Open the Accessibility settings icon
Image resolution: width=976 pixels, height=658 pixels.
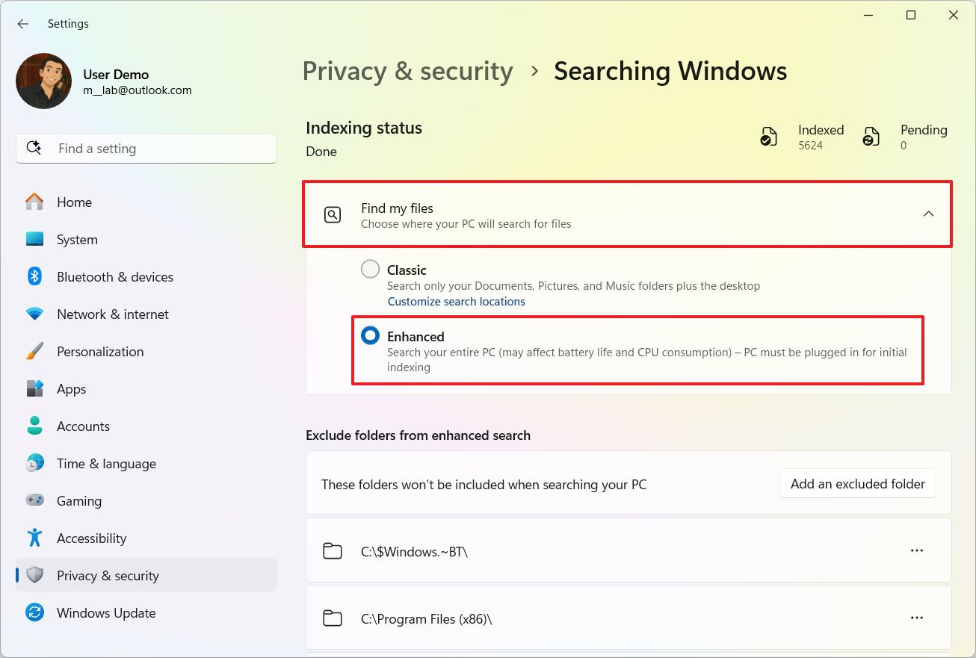click(x=34, y=538)
